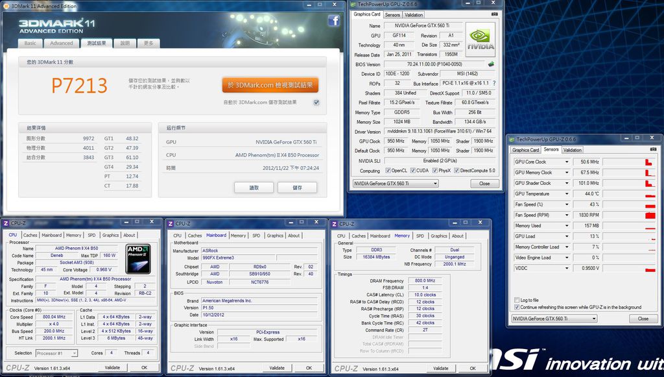664x377 pixels.
Task: Click Validate in CPU-Z Mainboard window
Action: coord(276,368)
